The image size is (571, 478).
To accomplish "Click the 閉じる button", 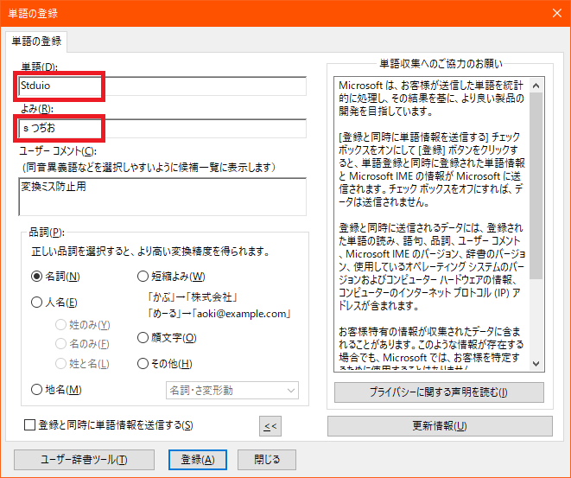I will point(267,460).
